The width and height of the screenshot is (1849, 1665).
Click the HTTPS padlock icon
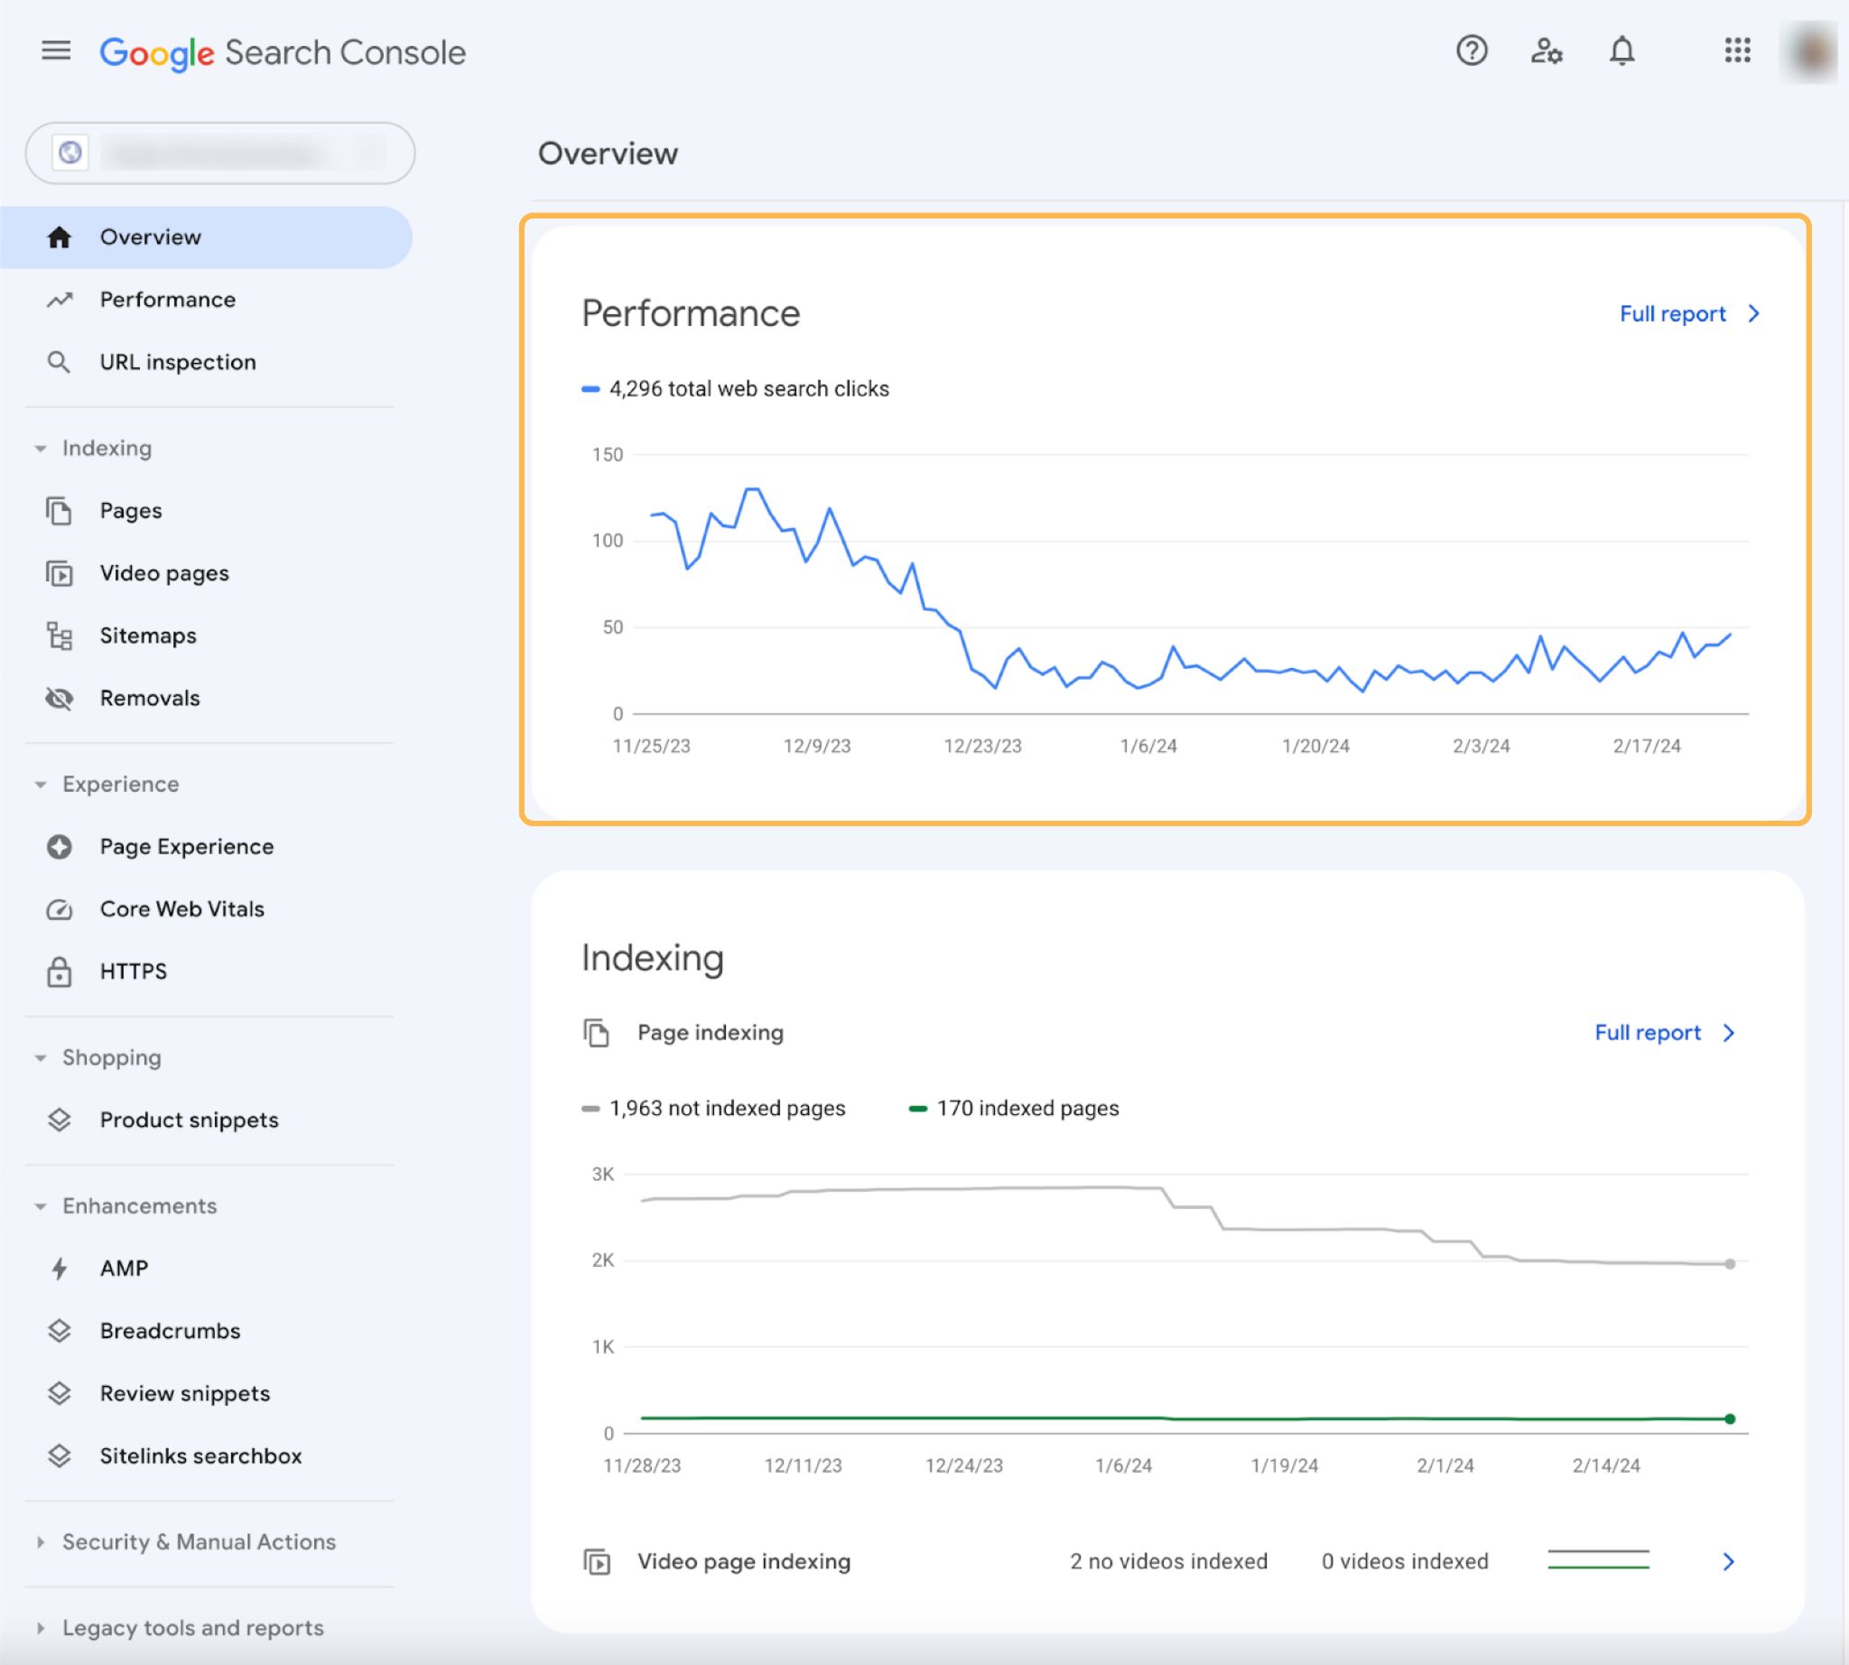click(x=59, y=971)
